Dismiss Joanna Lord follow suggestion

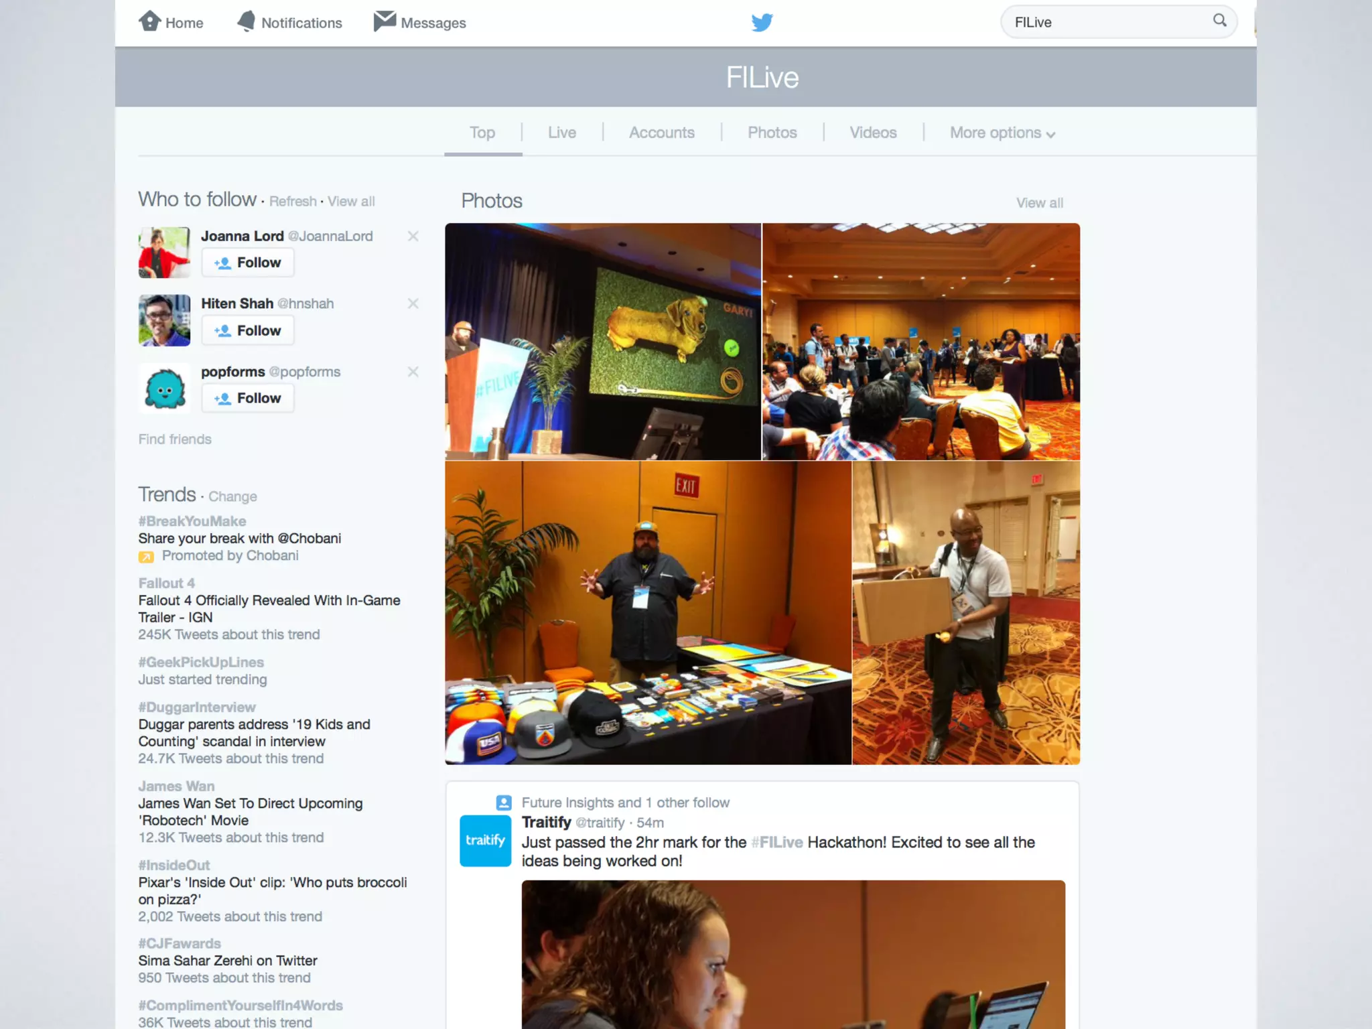(413, 236)
